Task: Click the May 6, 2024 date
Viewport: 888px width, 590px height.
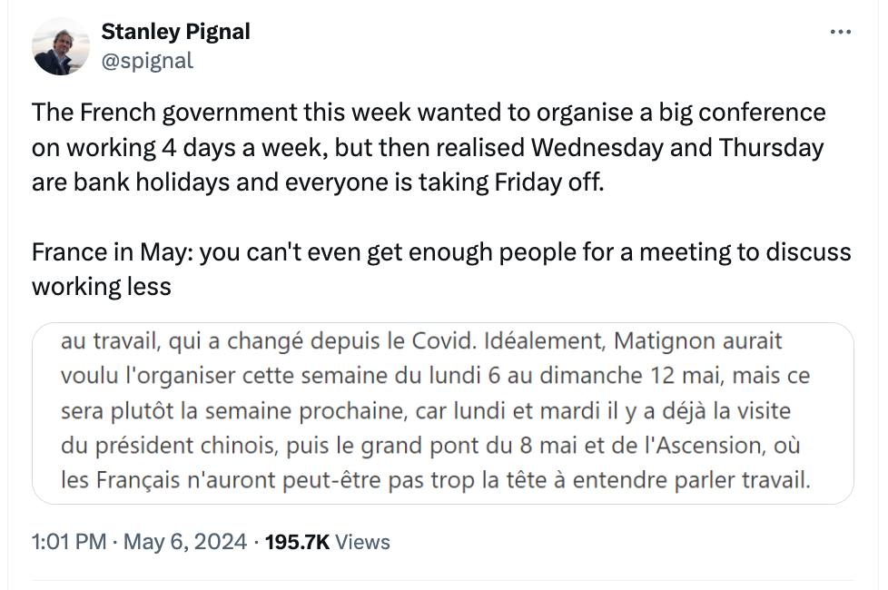Action: (185, 542)
